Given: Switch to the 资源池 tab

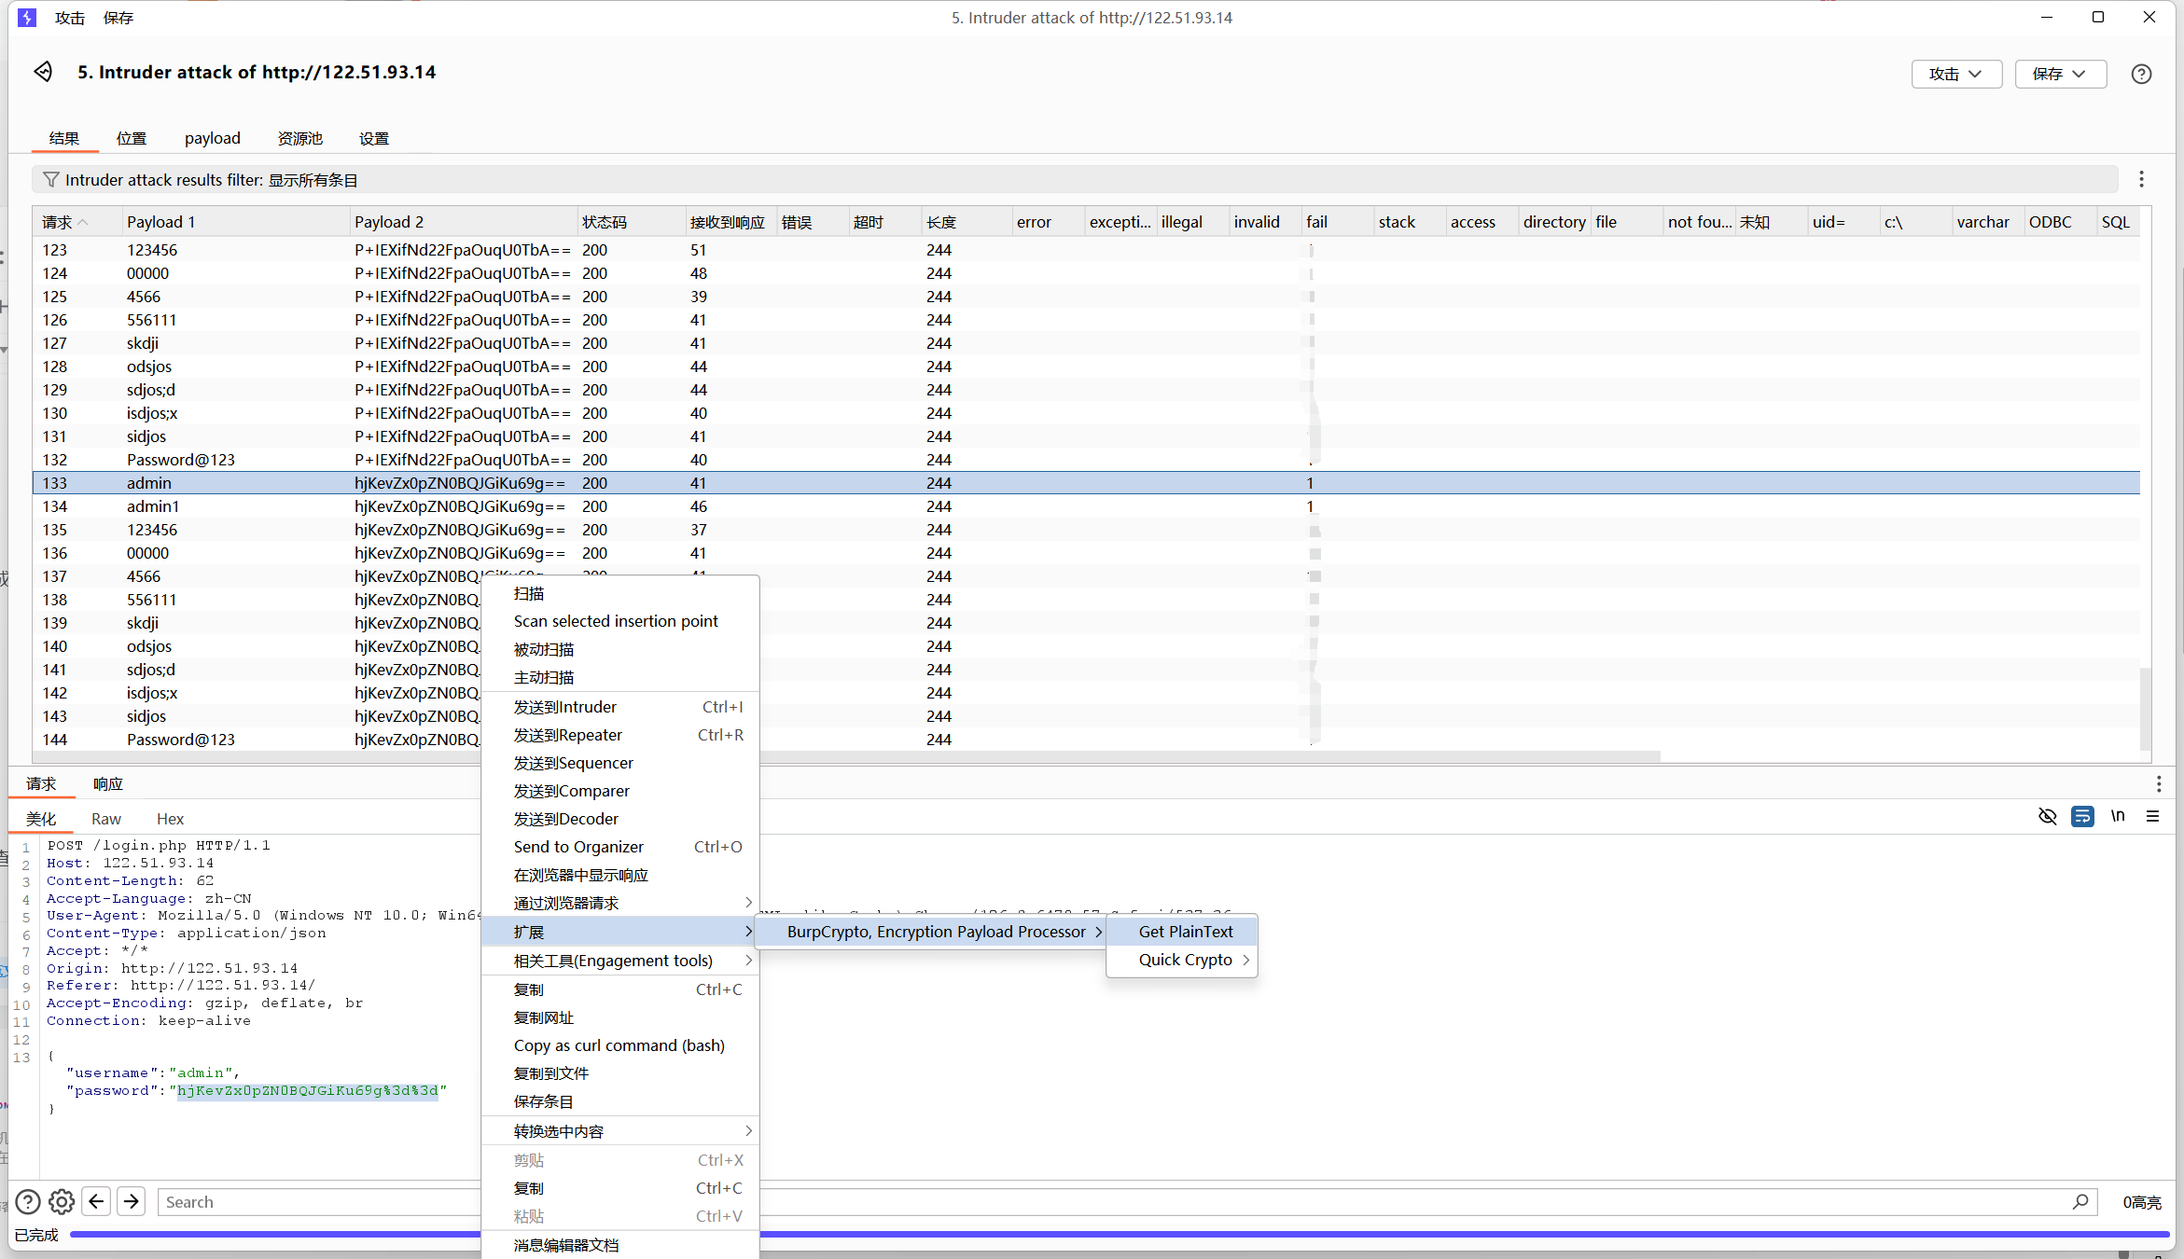Looking at the screenshot, I should point(300,138).
